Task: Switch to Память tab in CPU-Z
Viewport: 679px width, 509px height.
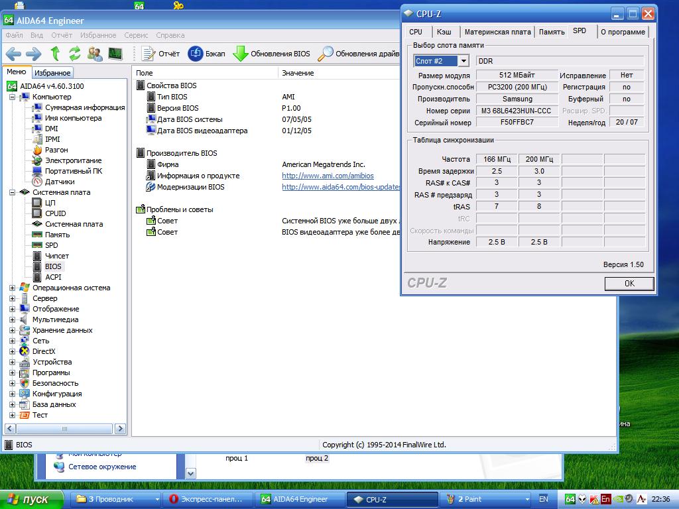Action: tap(552, 32)
